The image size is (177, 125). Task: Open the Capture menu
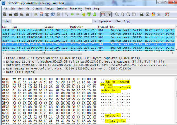pos(37,9)
